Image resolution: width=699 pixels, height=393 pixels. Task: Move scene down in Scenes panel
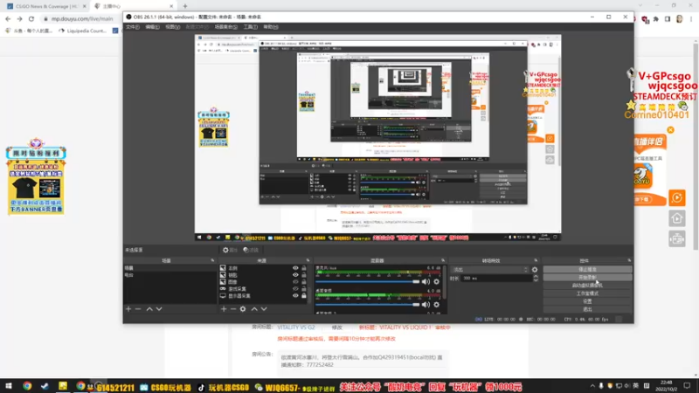tap(159, 309)
